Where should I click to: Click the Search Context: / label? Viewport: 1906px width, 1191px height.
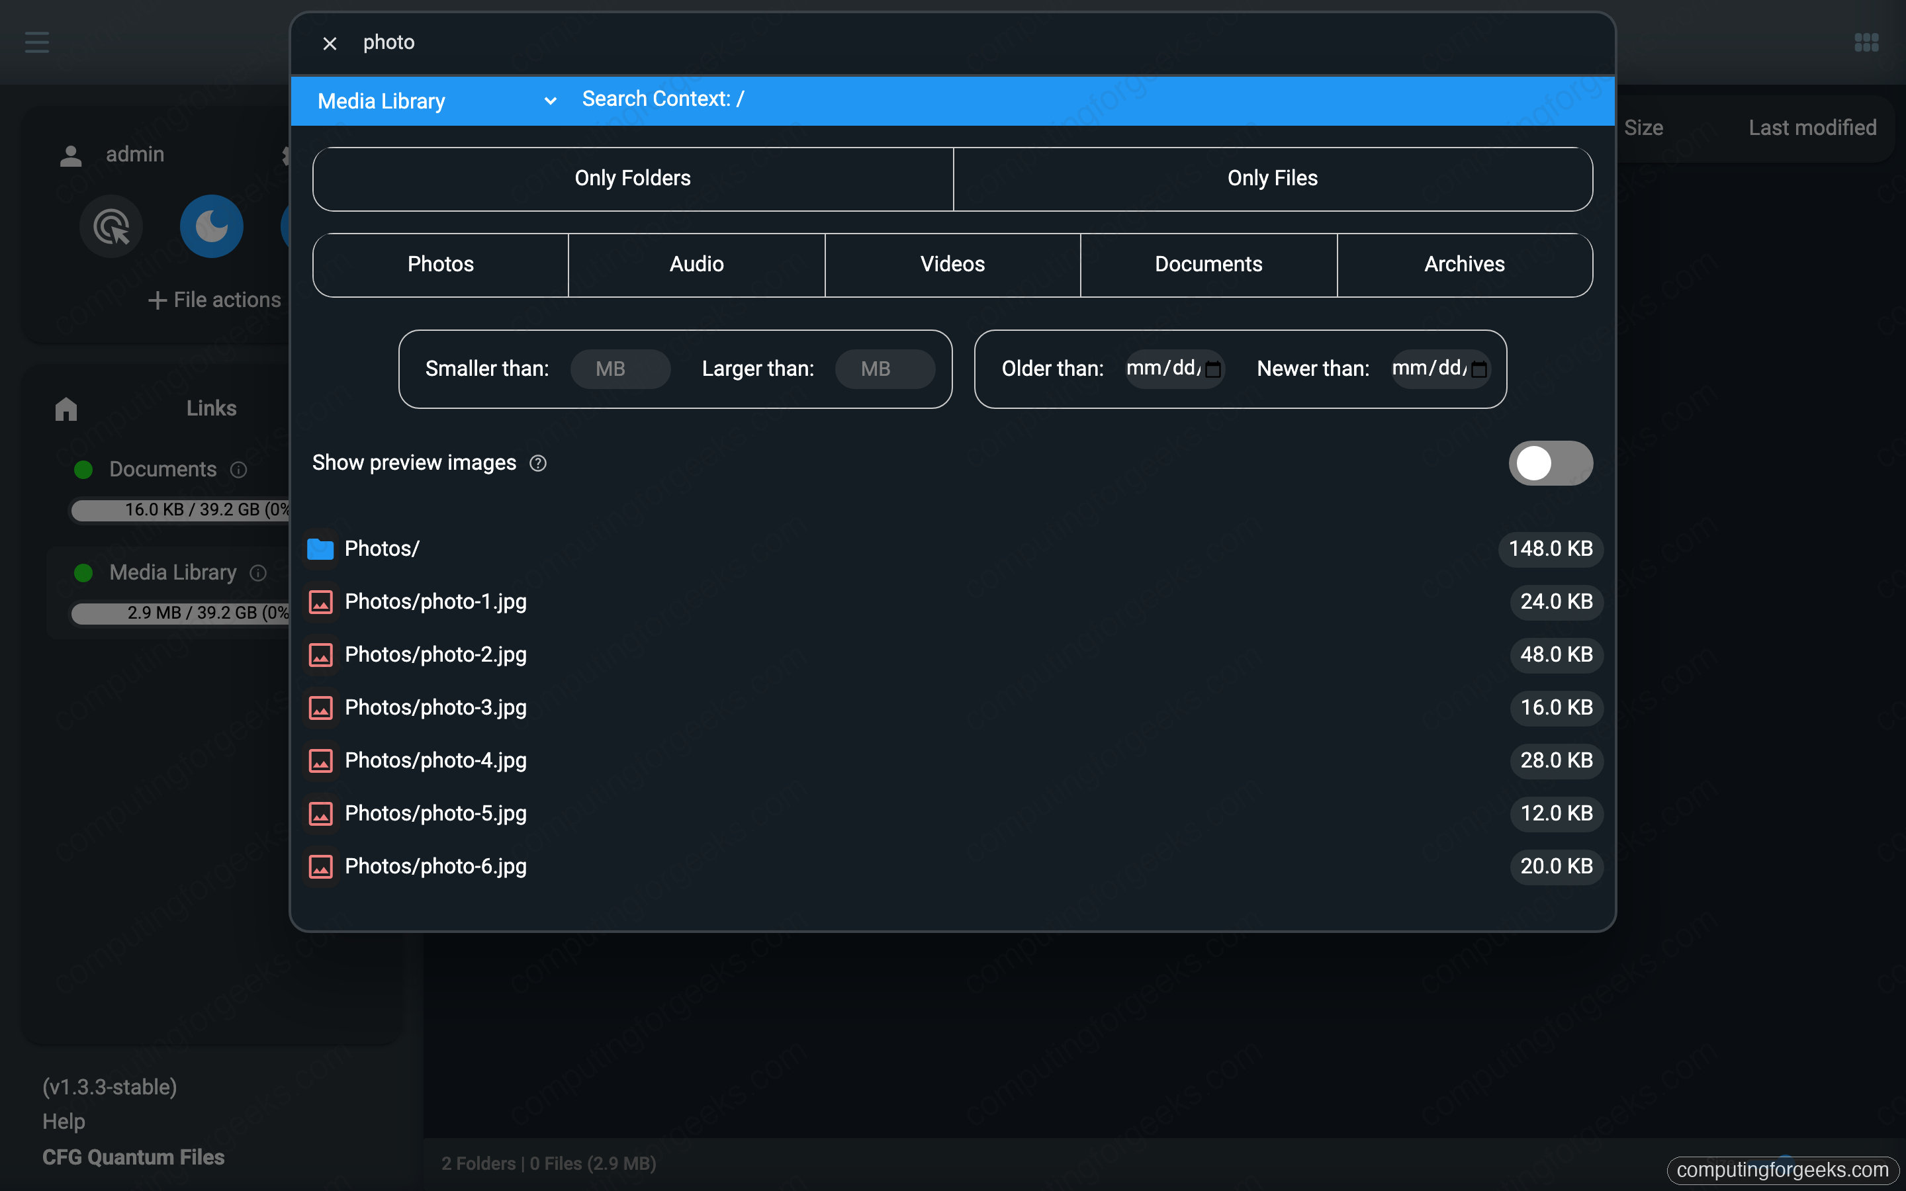point(662,99)
